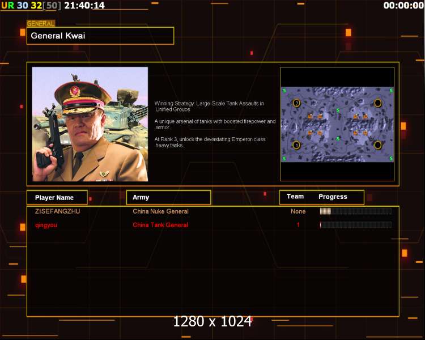Screen dimensions: 425x340
Task: Click the team value None for ZISEFANGZHU
Action: pos(298,211)
